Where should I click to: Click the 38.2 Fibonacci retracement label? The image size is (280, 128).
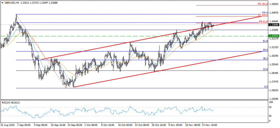(x=265, y=59)
